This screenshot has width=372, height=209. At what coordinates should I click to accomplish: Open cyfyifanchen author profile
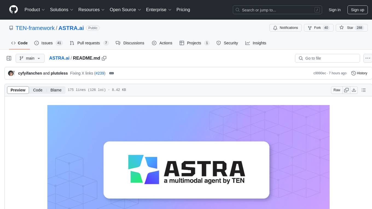click(x=30, y=73)
